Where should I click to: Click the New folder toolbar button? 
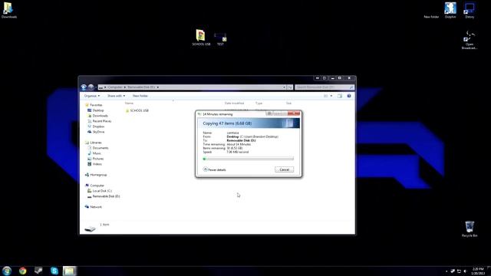pos(140,96)
